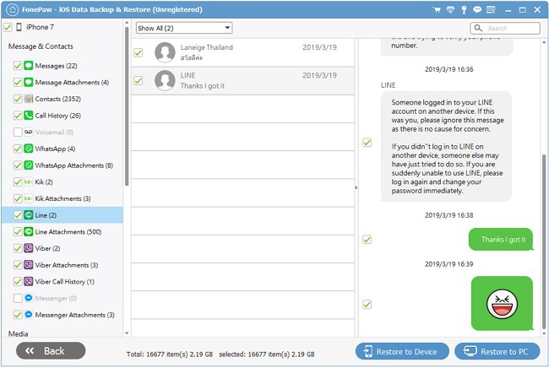Click the diamond icon in title bar
The height and width of the screenshot is (368, 549).
coord(450,10)
